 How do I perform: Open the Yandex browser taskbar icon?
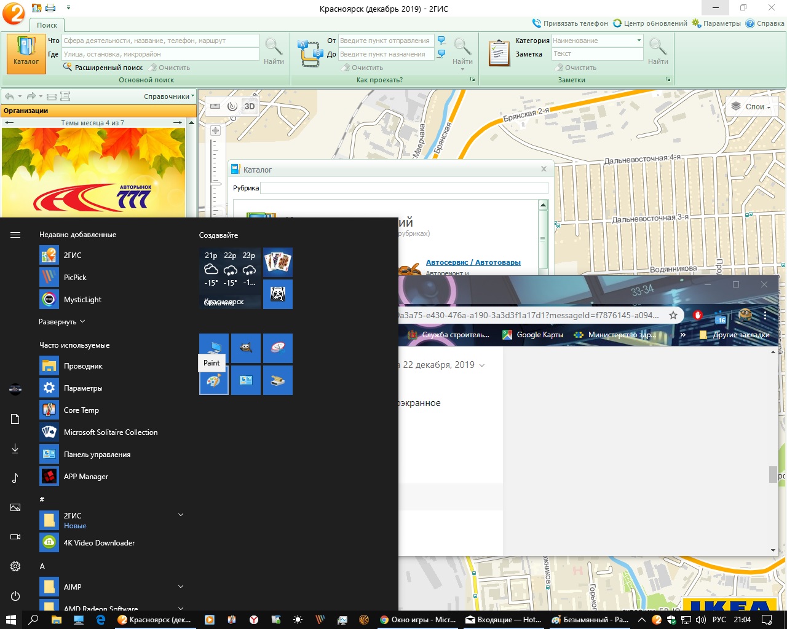(x=253, y=620)
